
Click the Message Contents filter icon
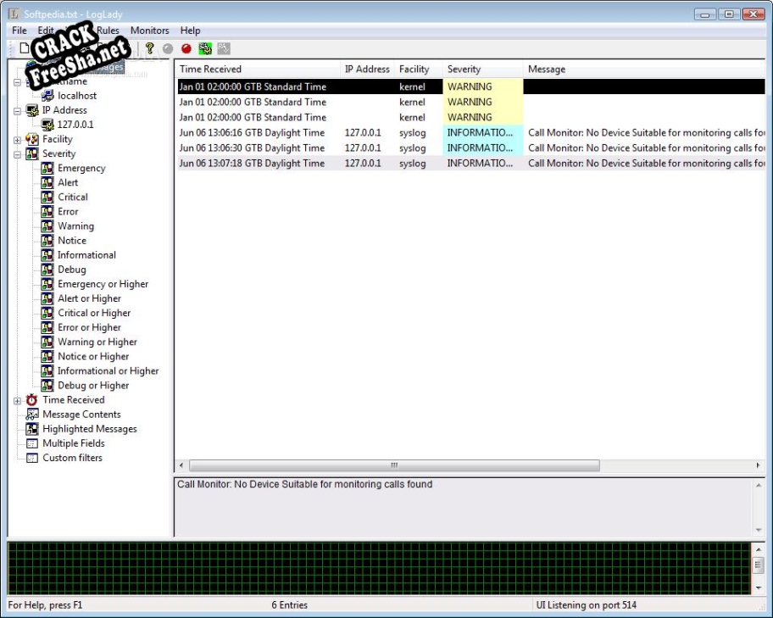point(32,415)
